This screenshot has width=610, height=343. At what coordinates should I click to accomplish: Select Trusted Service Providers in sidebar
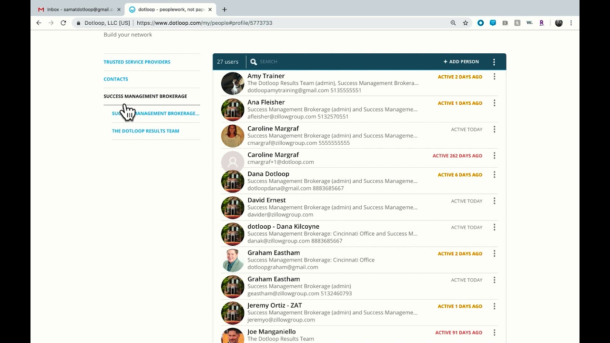[137, 62]
